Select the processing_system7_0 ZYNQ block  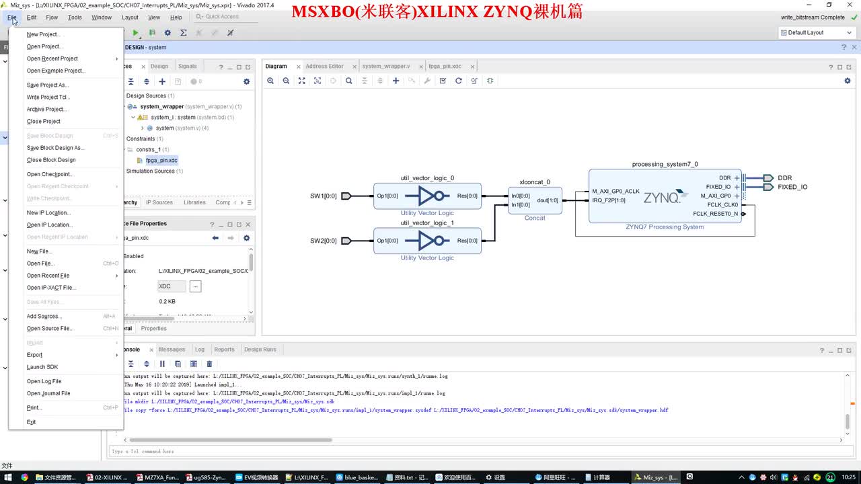pyautogui.click(x=665, y=196)
